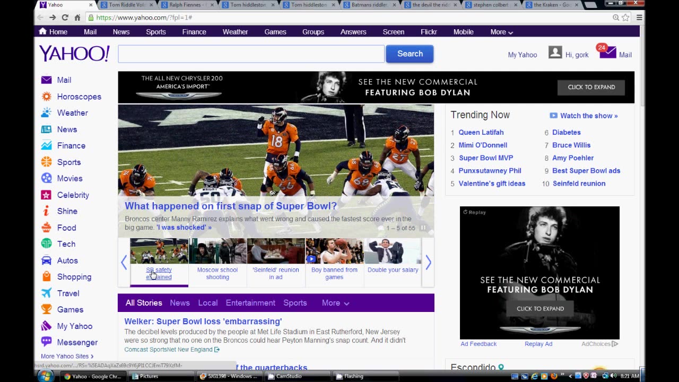Click the browser back arrow
The height and width of the screenshot is (382, 679).
pyautogui.click(x=40, y=18)
